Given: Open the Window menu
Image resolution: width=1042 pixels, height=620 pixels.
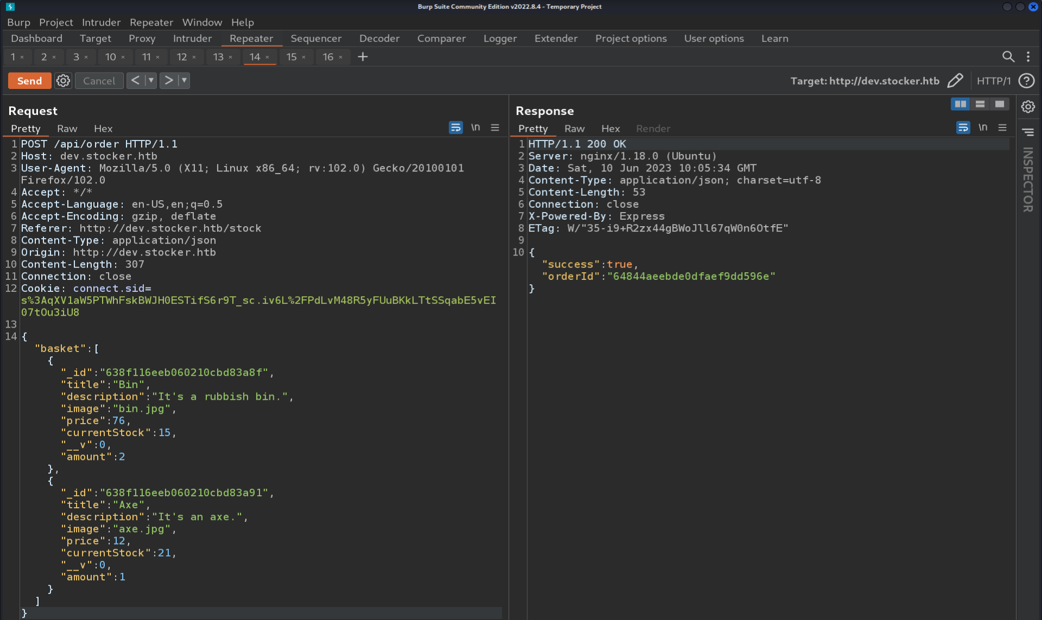Looking at the screenshot, I should coord(202,22).
